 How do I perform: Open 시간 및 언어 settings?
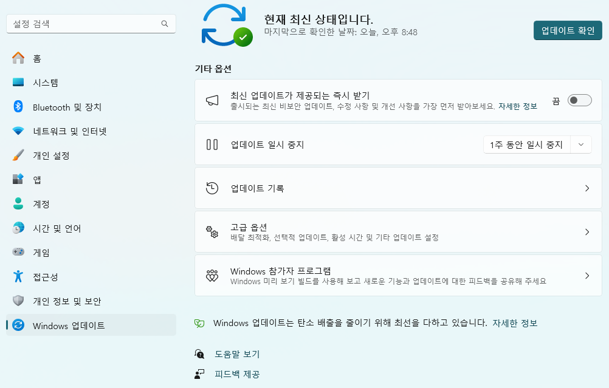point(91,228)
